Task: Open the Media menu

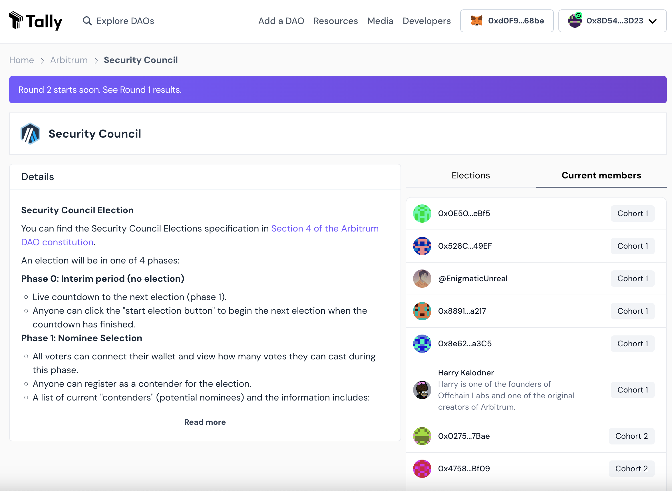Action: (x=380, y=21)
